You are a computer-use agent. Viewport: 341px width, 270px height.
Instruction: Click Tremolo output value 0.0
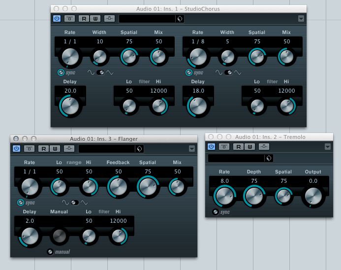(x=313, y=181)
